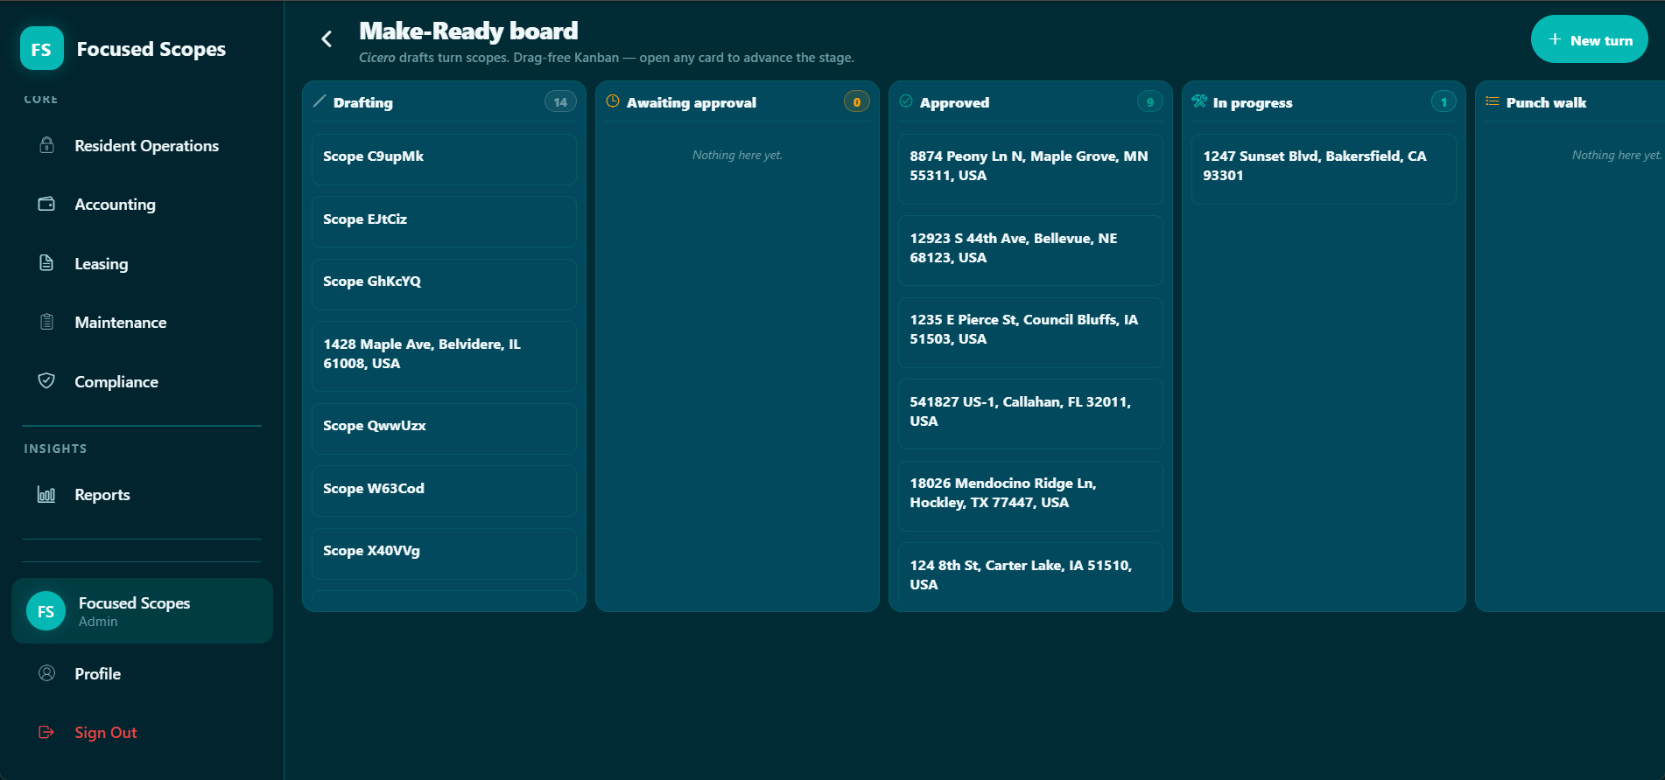Open Scope GhKcYQ card
Image resolution: width=1665 pixels, height=780 pixels.
point(444,284)
